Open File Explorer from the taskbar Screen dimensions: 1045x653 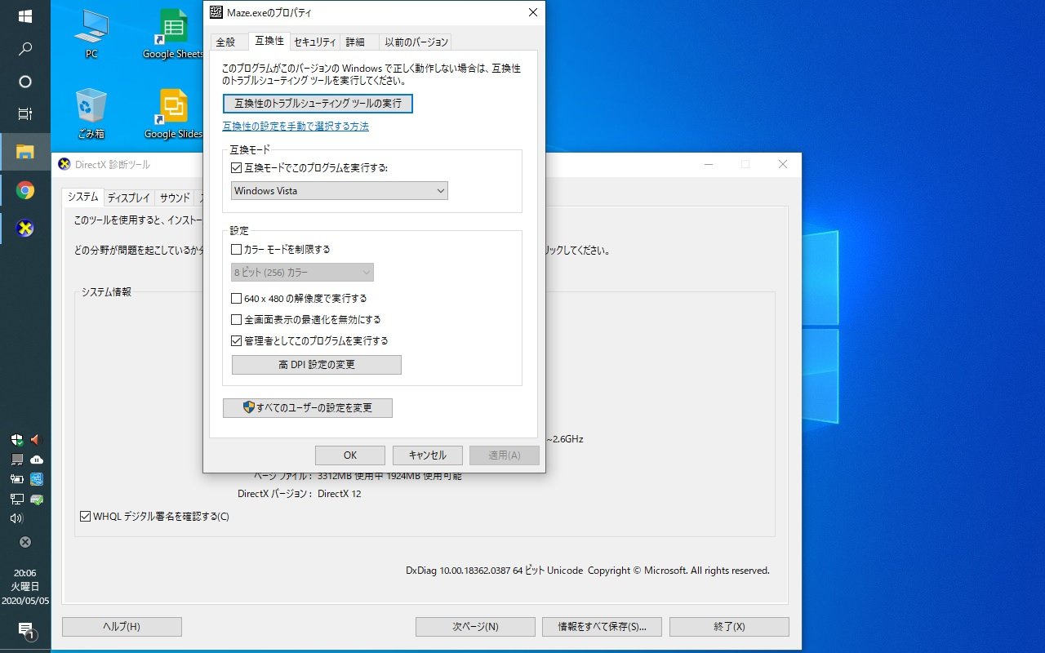24,152
